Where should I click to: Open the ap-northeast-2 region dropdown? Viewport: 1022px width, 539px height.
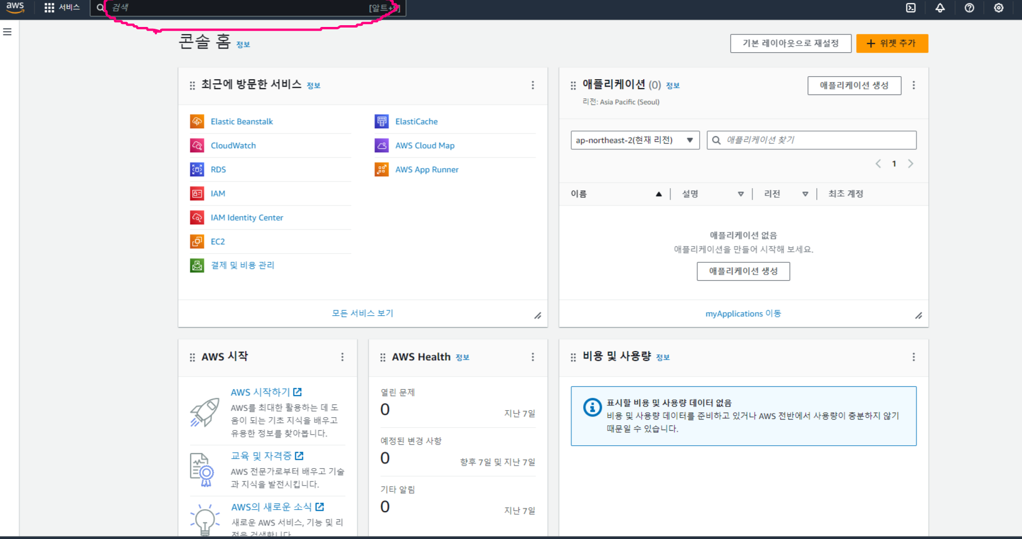635,140
